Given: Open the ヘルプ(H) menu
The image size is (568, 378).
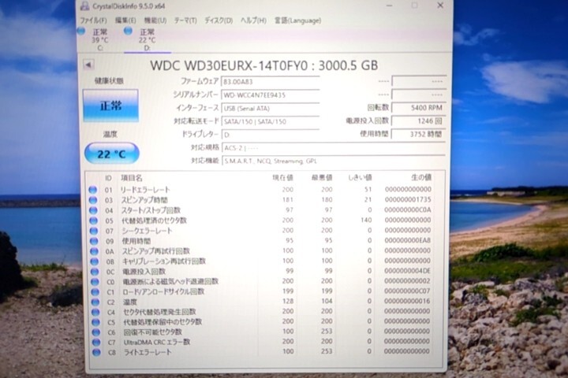Looking at the screenshot, I should [x=253, y=20].
